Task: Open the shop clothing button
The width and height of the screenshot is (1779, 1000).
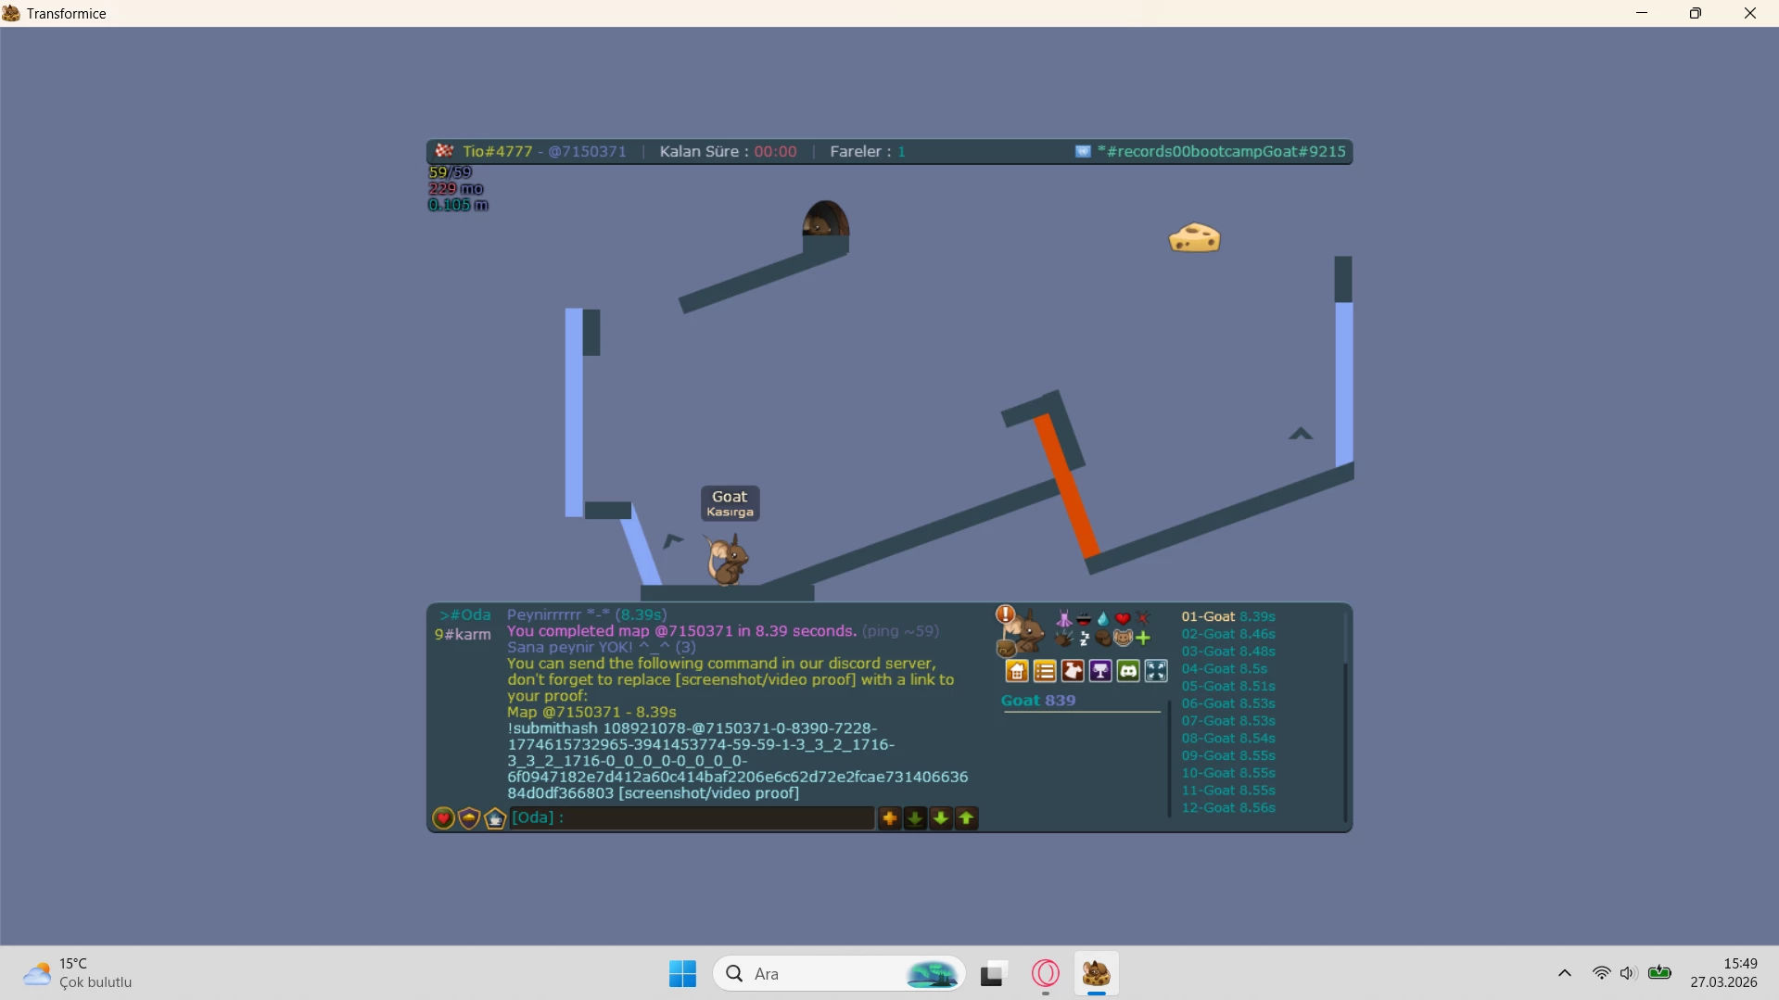Action: point(1073,671)
